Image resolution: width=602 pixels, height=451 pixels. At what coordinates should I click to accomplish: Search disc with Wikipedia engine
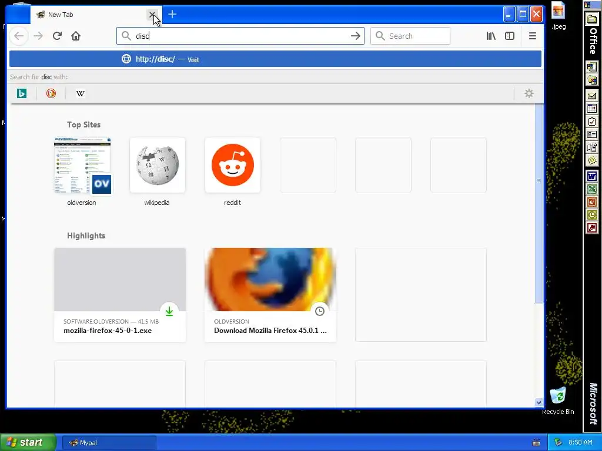80,93
